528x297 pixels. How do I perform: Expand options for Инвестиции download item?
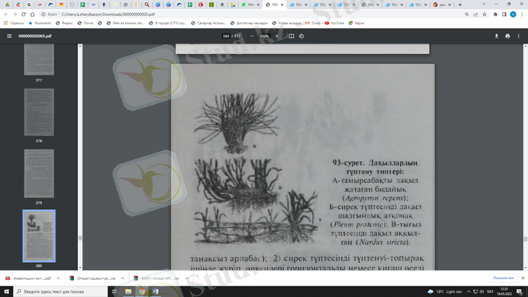tap(58, 279)
